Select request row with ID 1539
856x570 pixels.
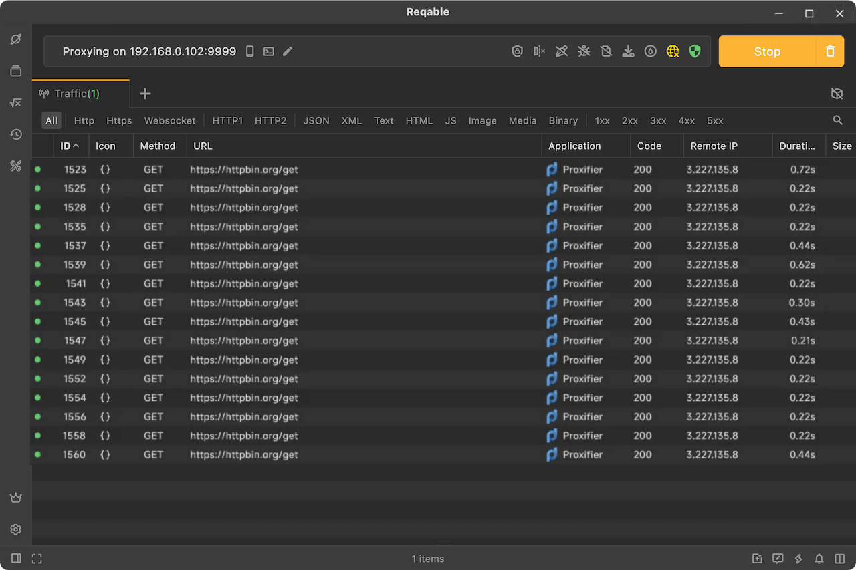click(443, 265)
